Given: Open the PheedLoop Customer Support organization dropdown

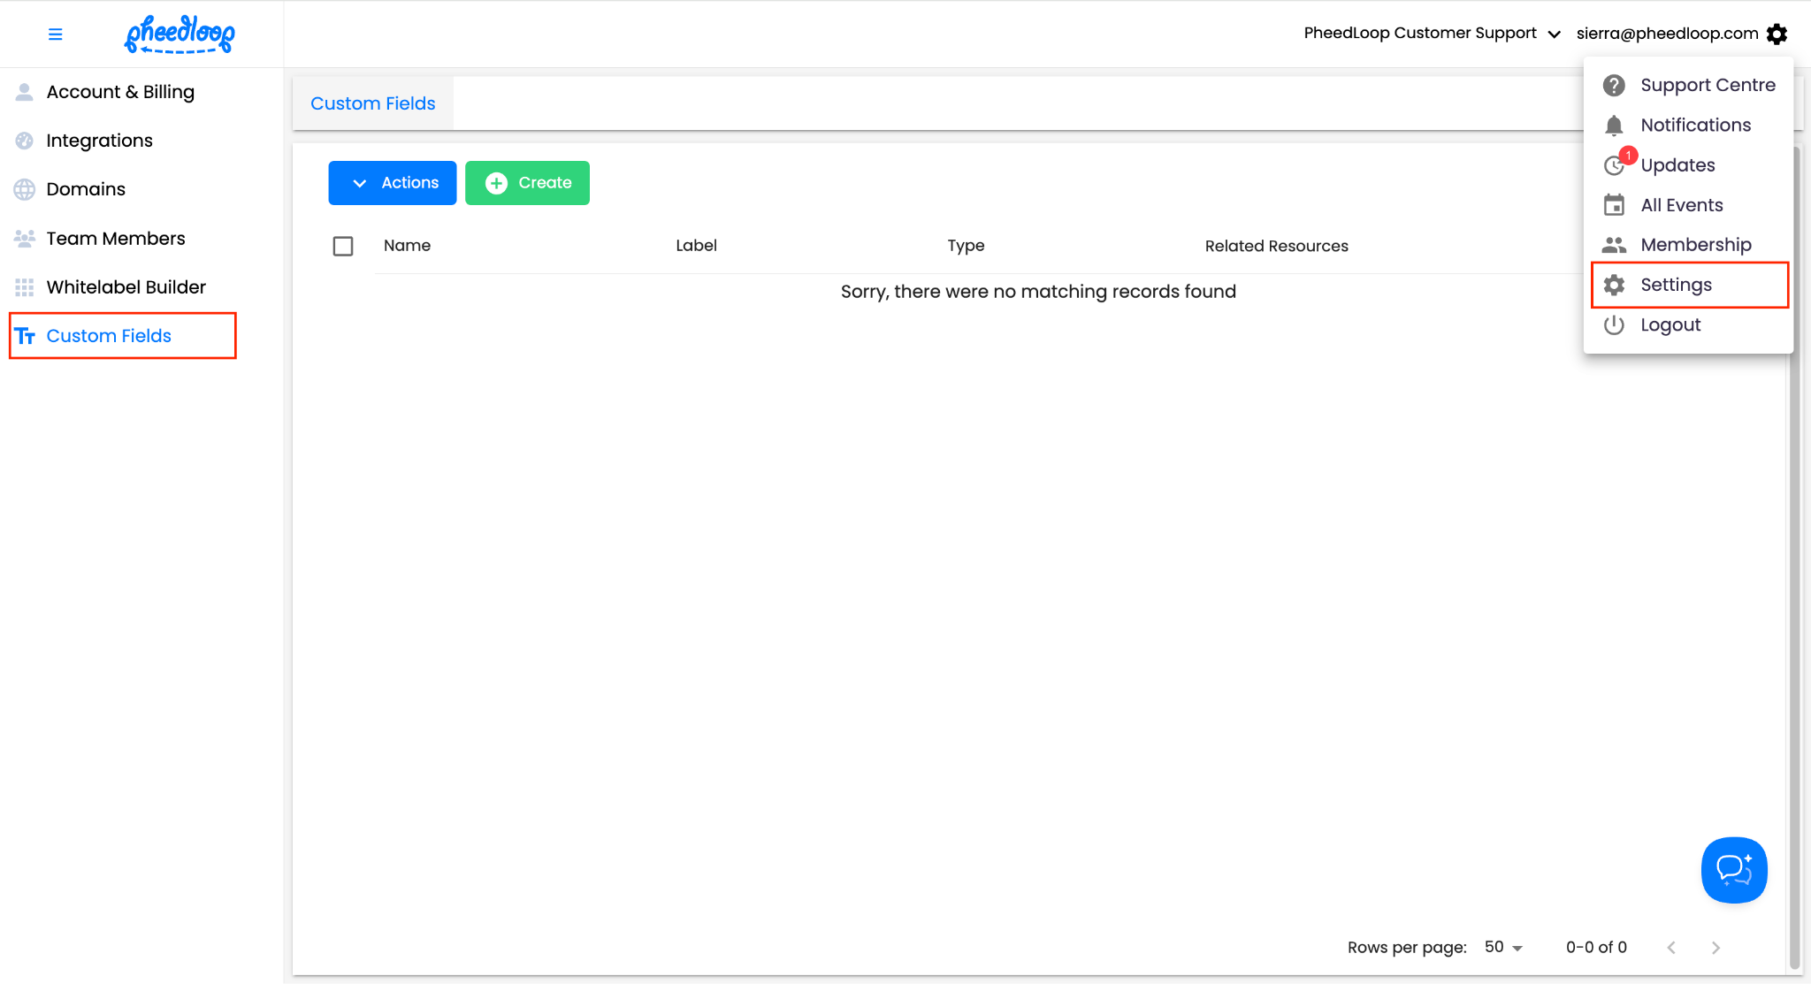Looking at the screenshot, I should click(x=1433, y=34).
